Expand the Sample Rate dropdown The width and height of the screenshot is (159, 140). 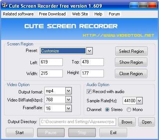tap(140, 101)
